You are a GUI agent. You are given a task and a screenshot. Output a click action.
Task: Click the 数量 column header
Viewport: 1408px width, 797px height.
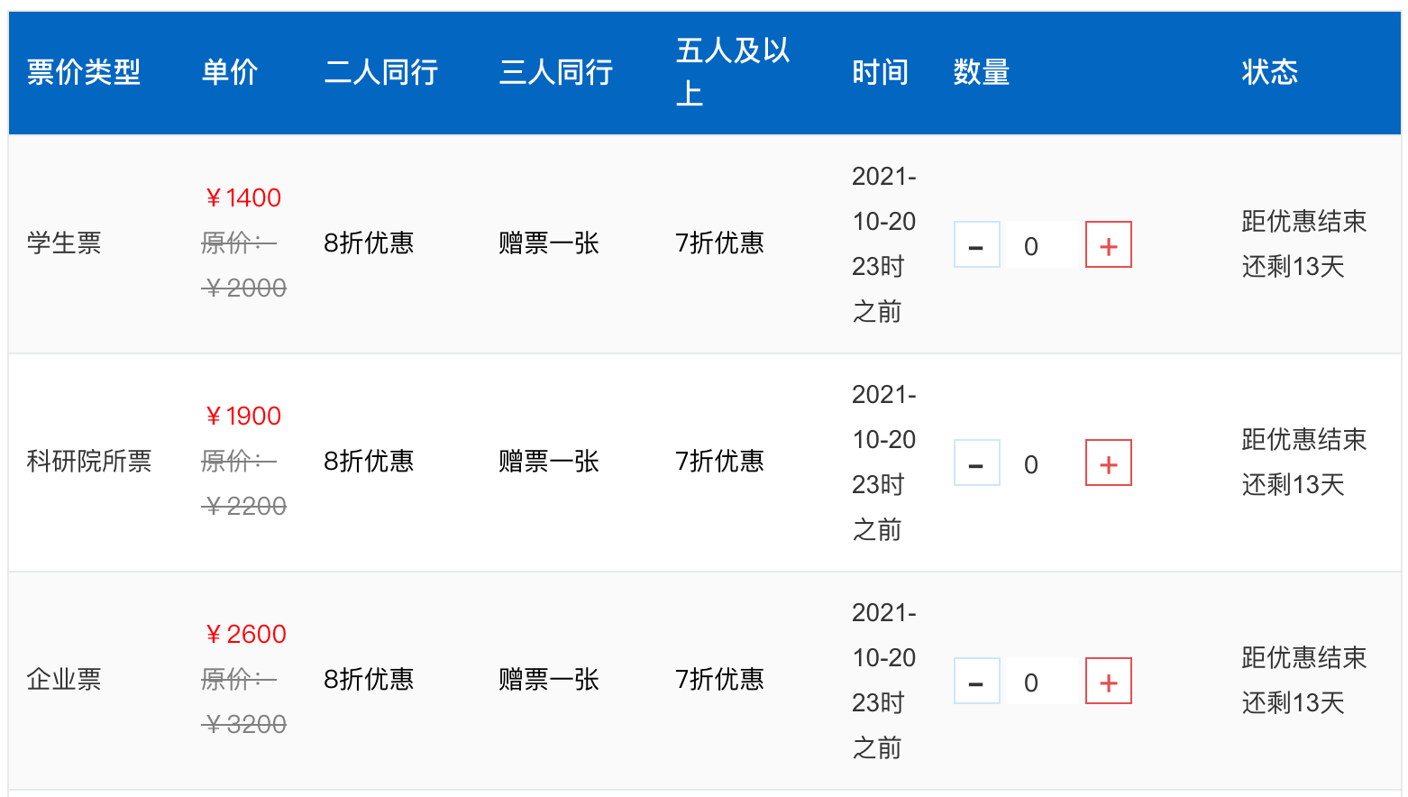(x=982, y=72)
